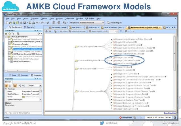Open the Analyze menu

click(x=59, y=18)
